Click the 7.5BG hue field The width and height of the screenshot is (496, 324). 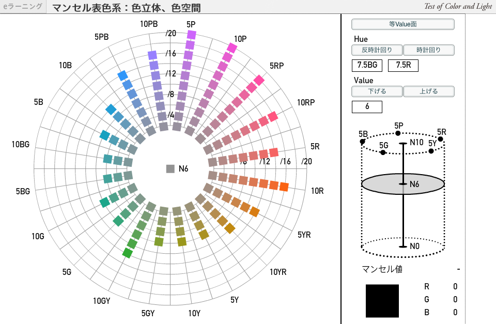[x=367, y=66]
